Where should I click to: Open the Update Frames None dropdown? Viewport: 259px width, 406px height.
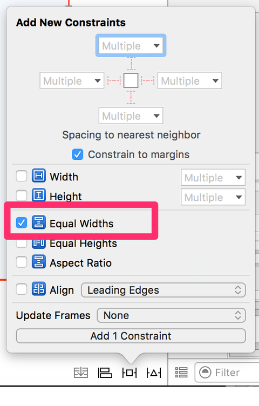point(171,315)
